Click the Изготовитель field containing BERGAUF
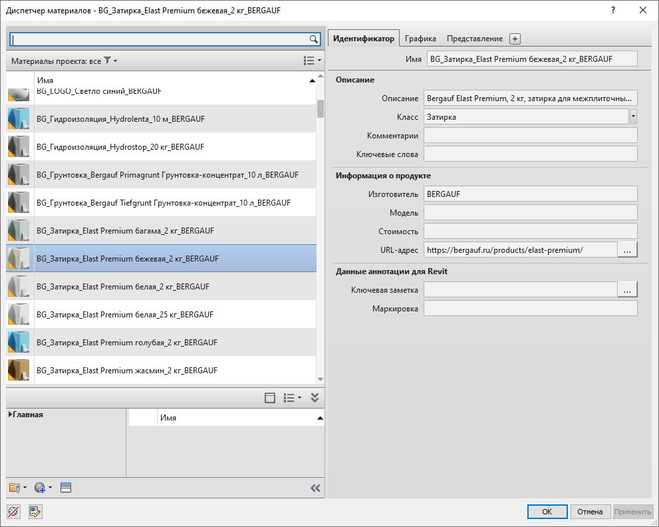This screenshot has width=659, height=527. [530, 194]
